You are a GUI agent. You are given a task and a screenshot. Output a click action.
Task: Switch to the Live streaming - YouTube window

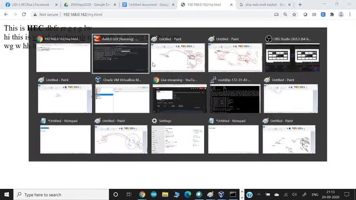180,99
